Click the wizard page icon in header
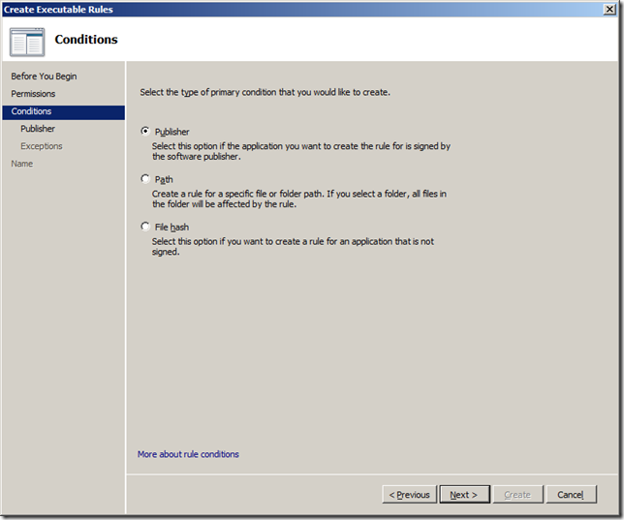 click(27, 41)
